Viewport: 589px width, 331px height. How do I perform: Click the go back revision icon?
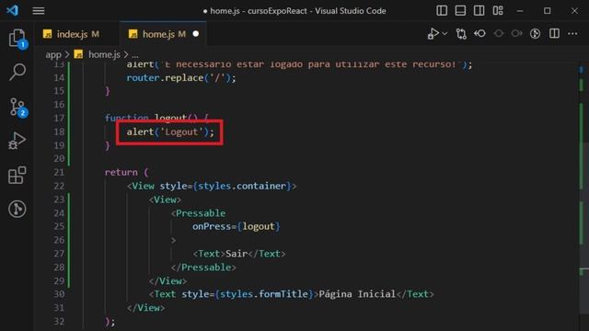tap(479, 34)
